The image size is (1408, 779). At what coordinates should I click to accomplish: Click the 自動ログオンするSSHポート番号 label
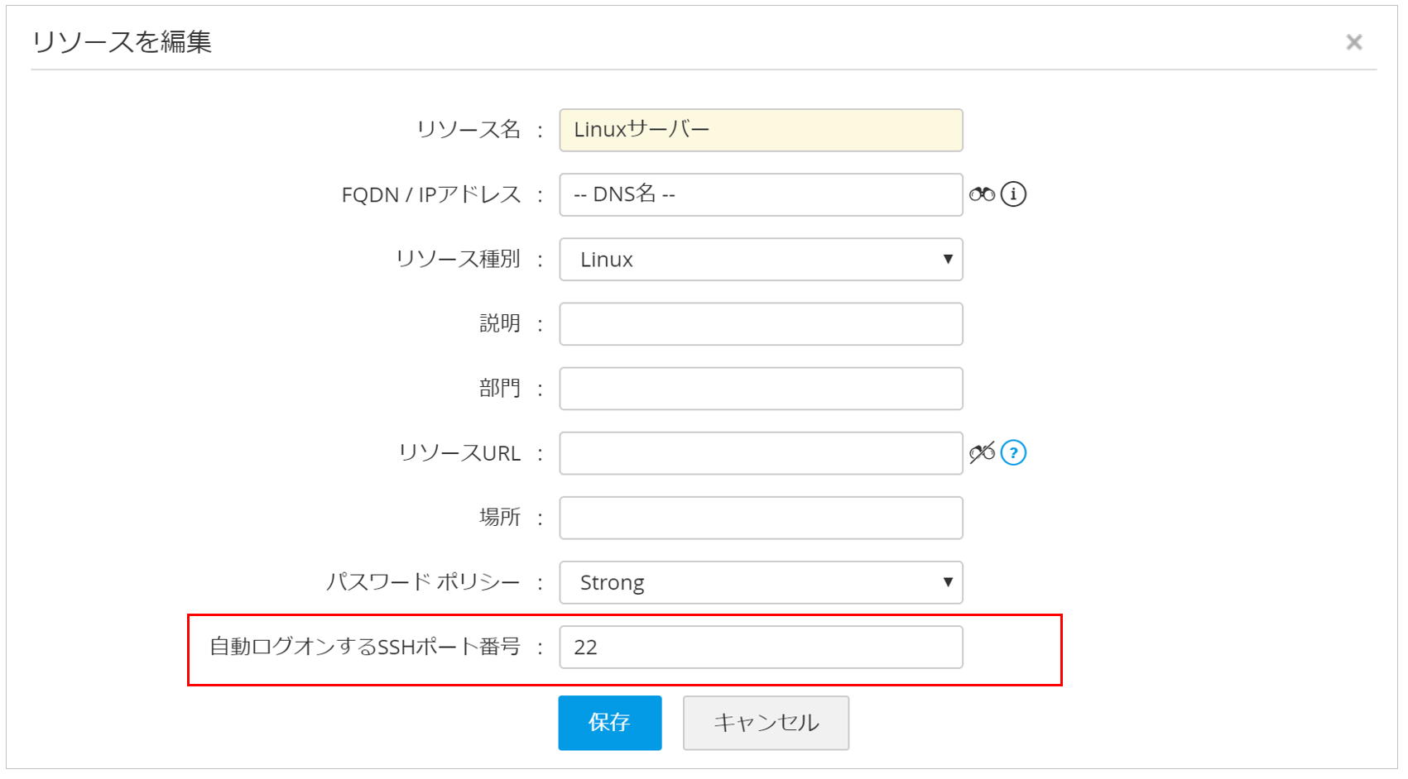tap(364, 647)
